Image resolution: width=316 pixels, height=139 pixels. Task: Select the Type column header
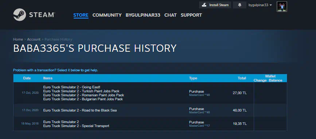(193, 78)
